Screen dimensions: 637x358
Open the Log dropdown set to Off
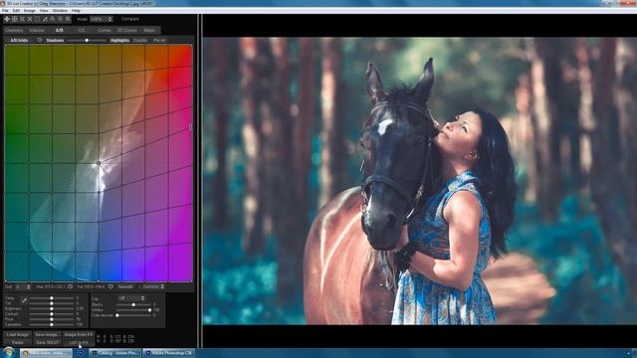point(130,298)
